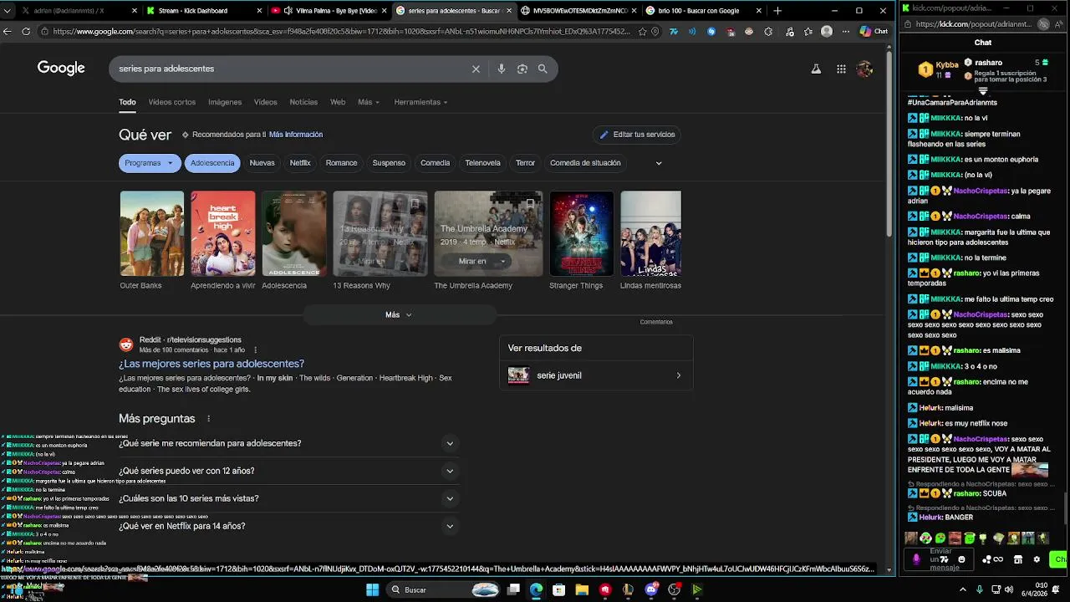Select the Nuevas filter chip
This screenshot has height=602, width=1070.
(x=262, y=163)
